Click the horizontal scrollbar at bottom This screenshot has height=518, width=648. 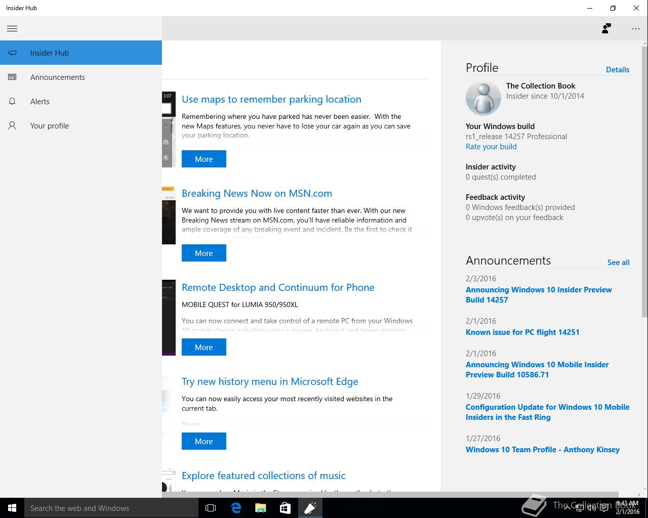390,494
